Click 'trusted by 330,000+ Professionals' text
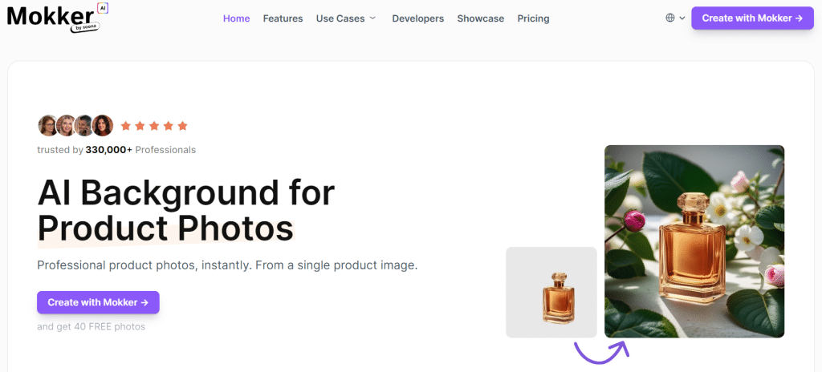 click(116, 150)
